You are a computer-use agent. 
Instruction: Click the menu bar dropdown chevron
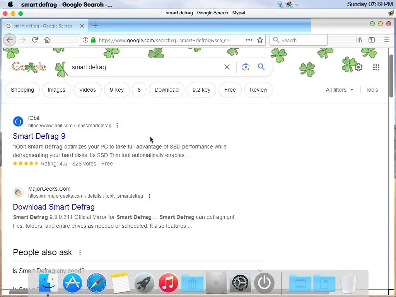(x=297, y=5)
